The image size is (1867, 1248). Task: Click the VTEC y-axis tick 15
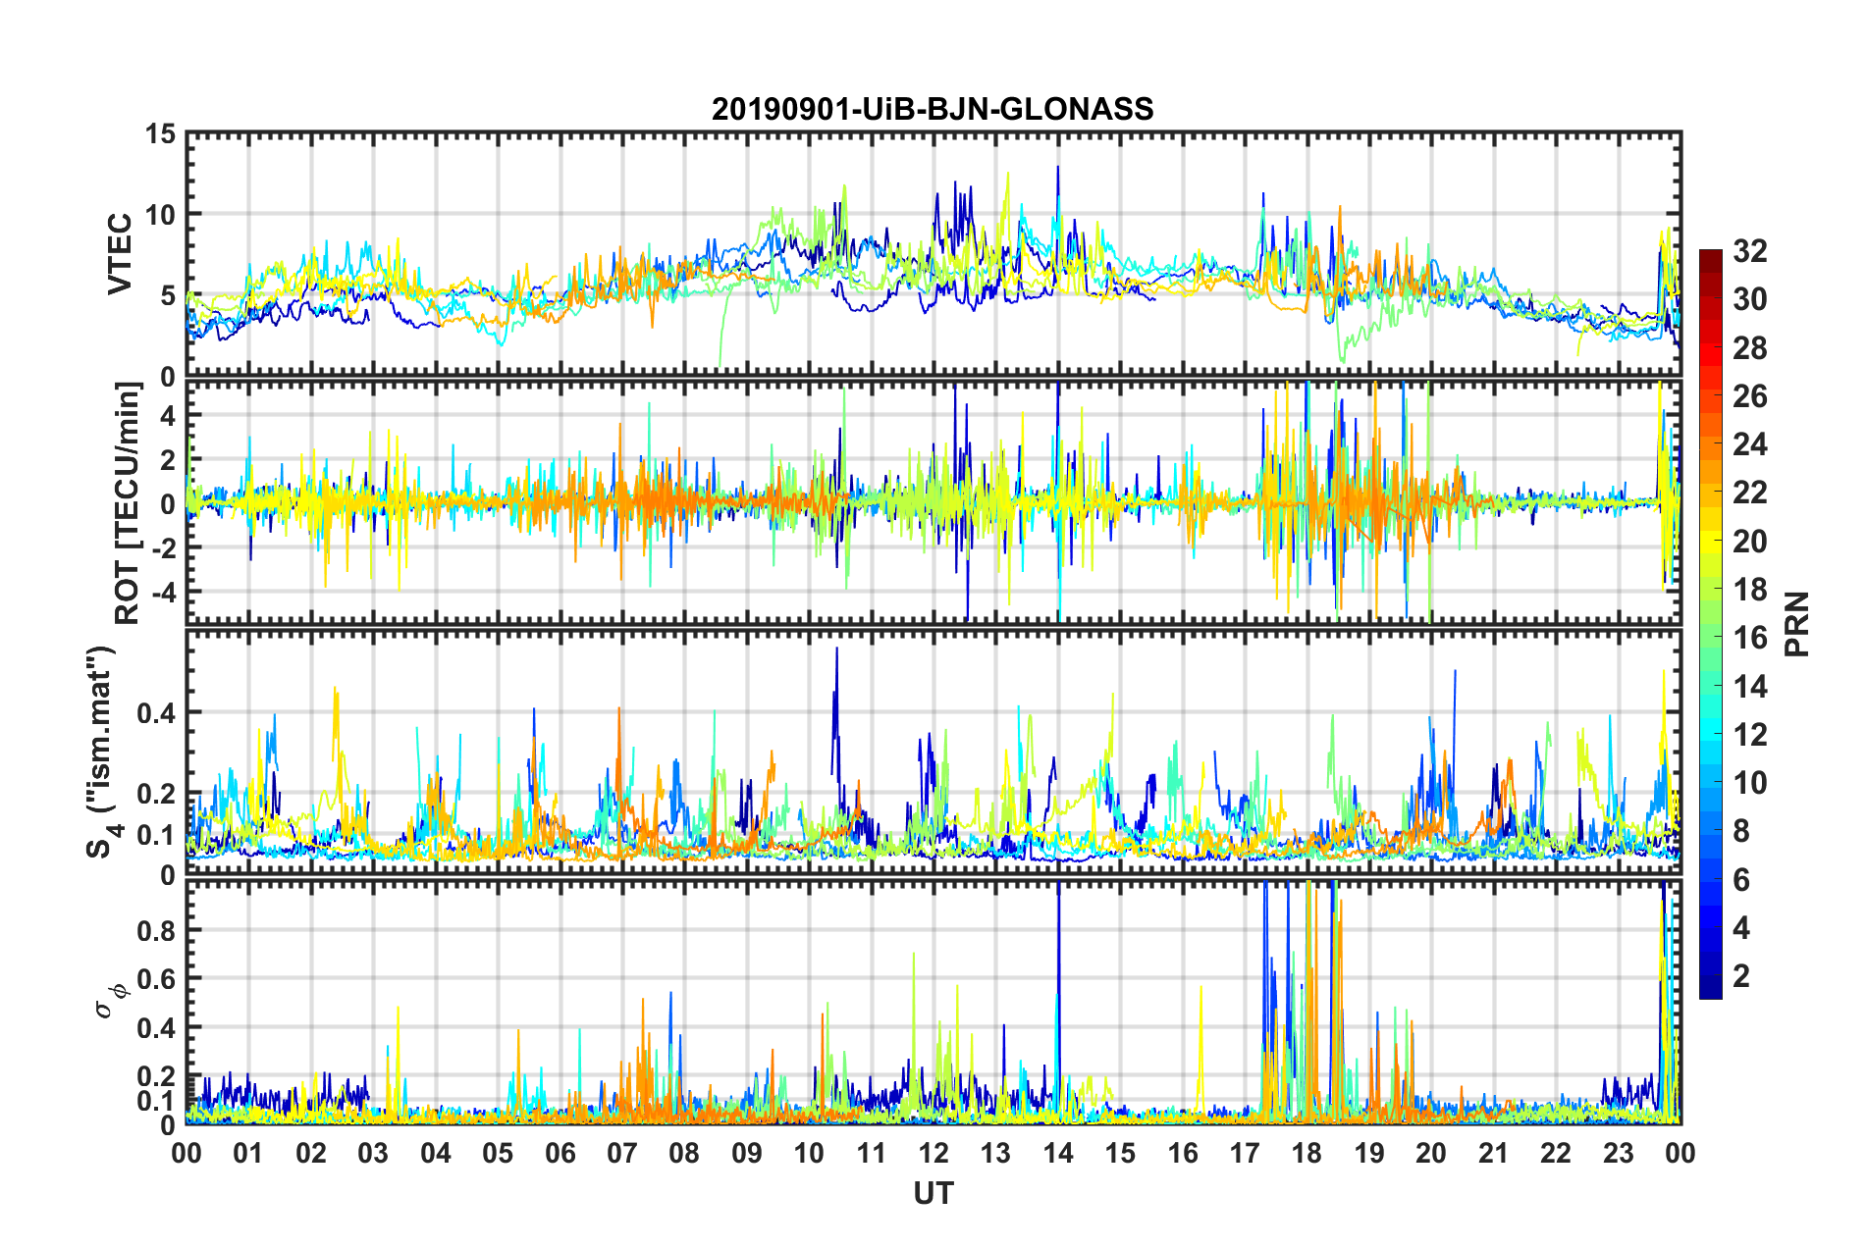click(159, 133)
